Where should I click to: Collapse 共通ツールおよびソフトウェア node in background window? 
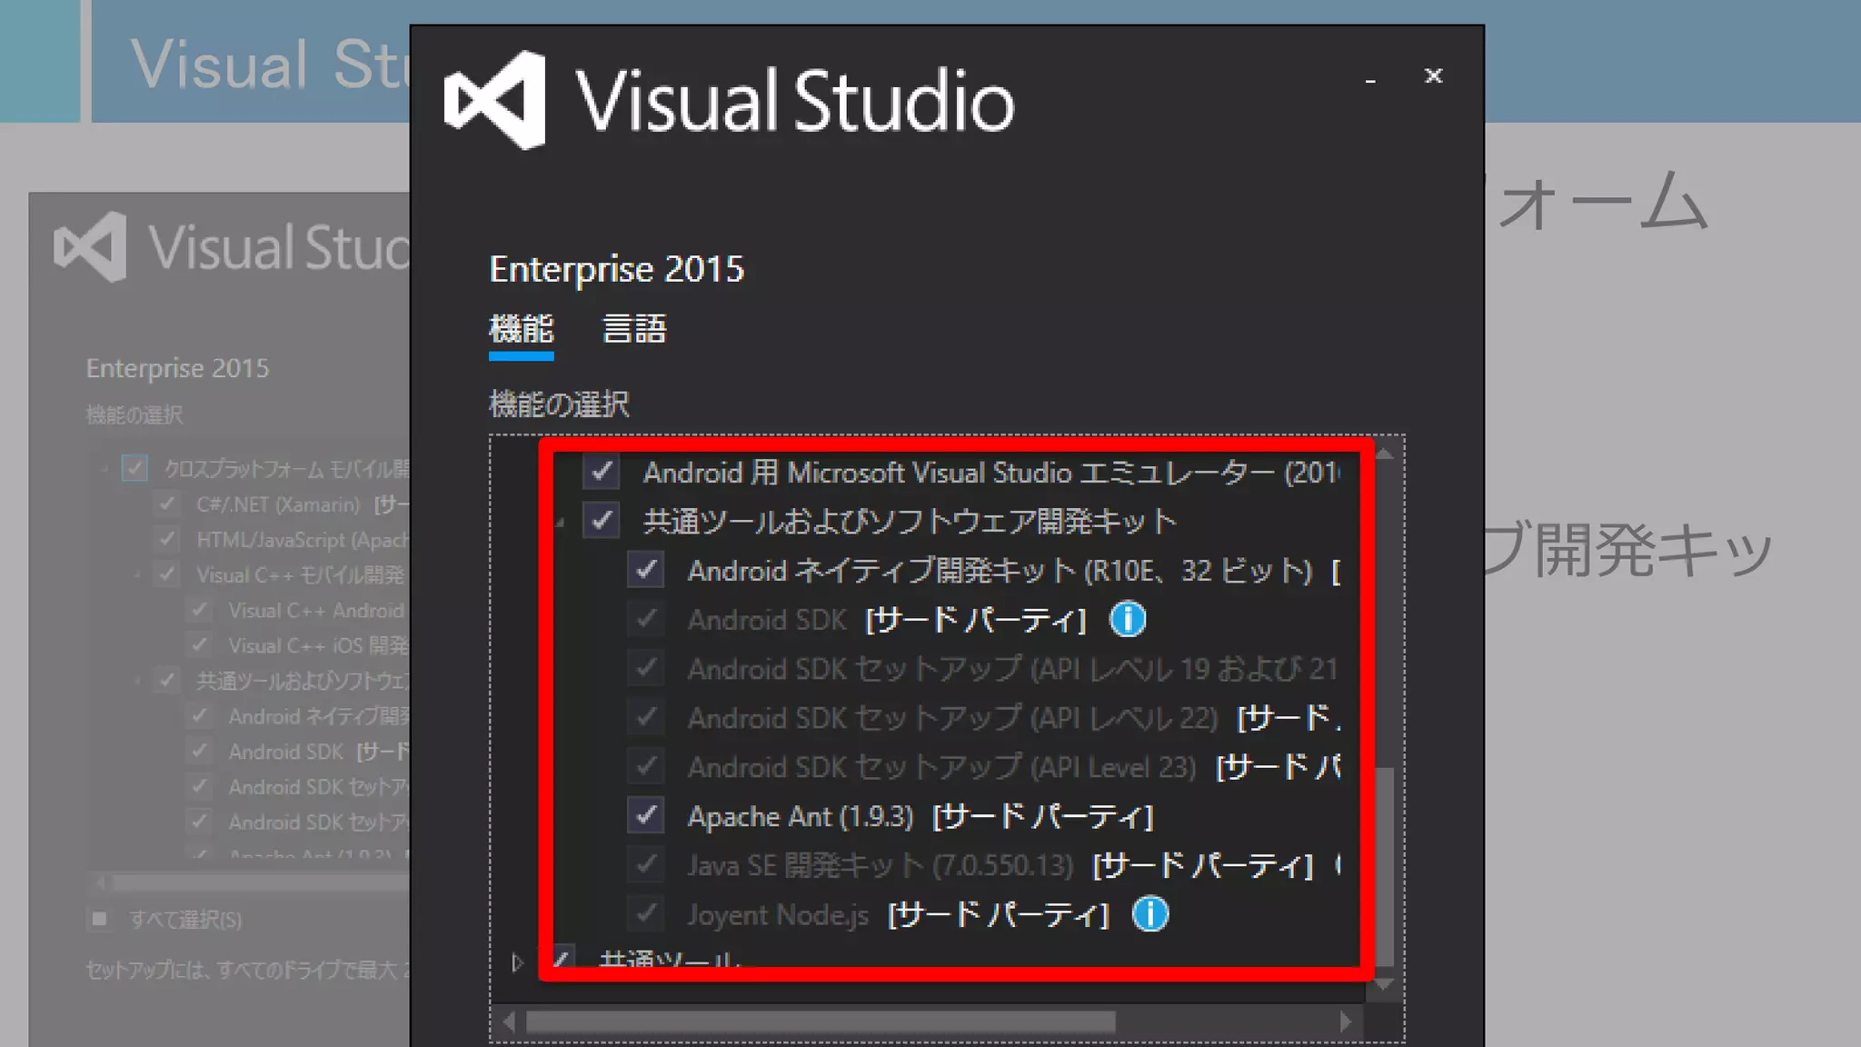(x=137, y=682)
